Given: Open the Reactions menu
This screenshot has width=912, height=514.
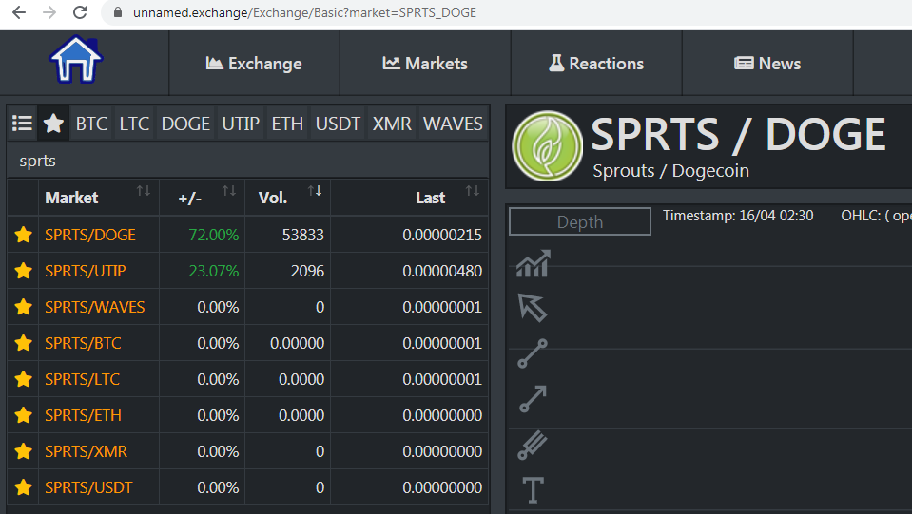Looking at the screenshot, I should tap(596, 64).
